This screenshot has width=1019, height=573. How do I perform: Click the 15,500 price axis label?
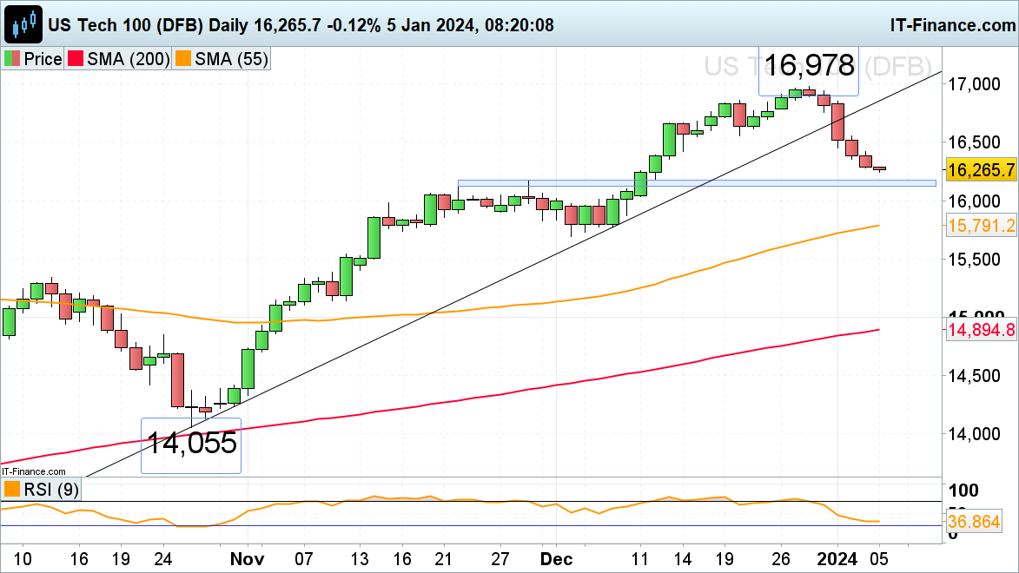974,260
